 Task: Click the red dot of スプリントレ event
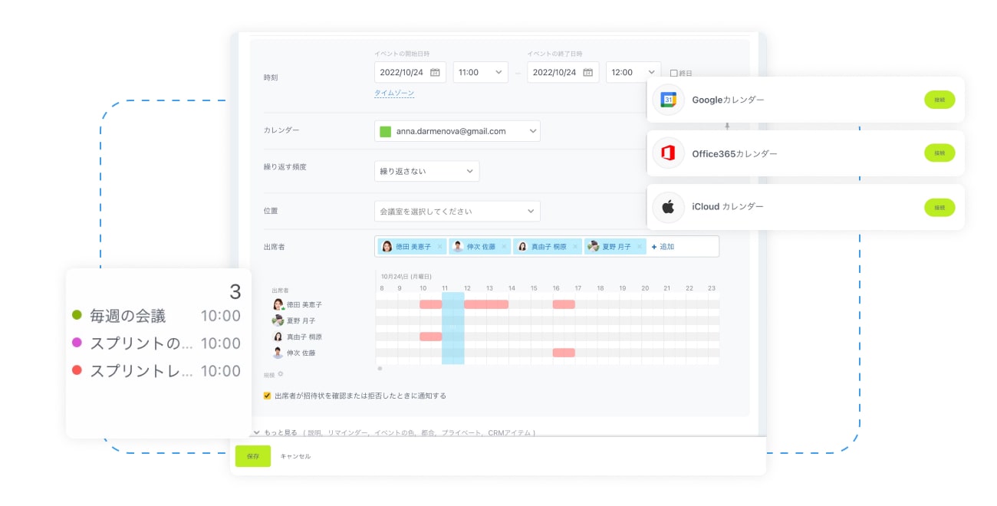(x=77, y=370)
